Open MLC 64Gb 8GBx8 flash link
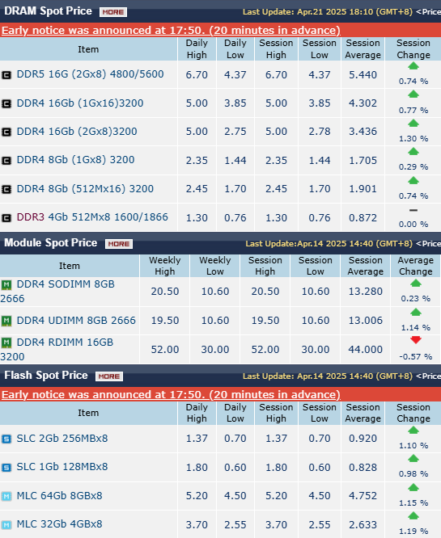Image resolution: width=441 pixels, height=538 pixels. pyautogui.click(x=59, y=496)
